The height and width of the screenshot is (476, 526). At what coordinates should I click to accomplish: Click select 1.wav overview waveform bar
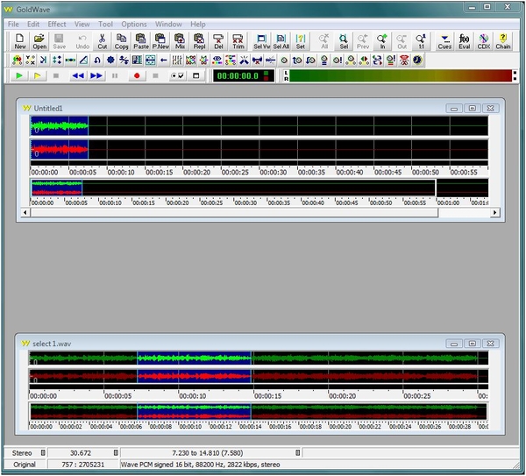point(259,412)
